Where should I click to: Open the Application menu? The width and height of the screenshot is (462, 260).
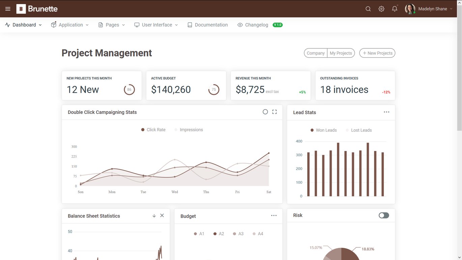(x=70, y=25)
